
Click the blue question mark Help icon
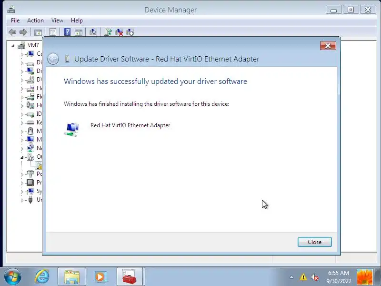(x=67, y=32)
